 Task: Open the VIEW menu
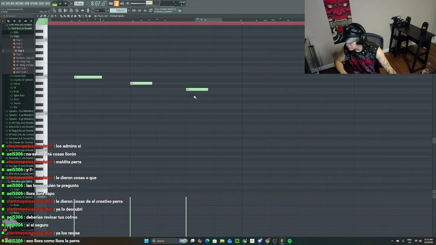27,3
